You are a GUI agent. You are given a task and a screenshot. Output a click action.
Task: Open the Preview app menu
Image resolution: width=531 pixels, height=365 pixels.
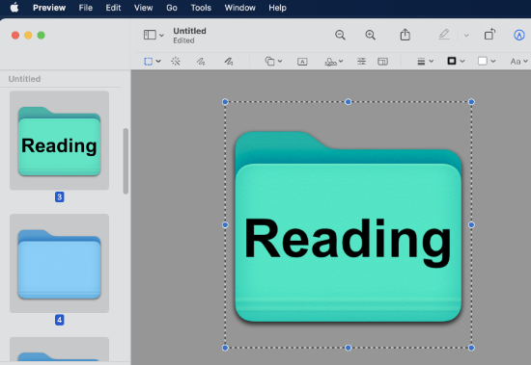point(49,8)
